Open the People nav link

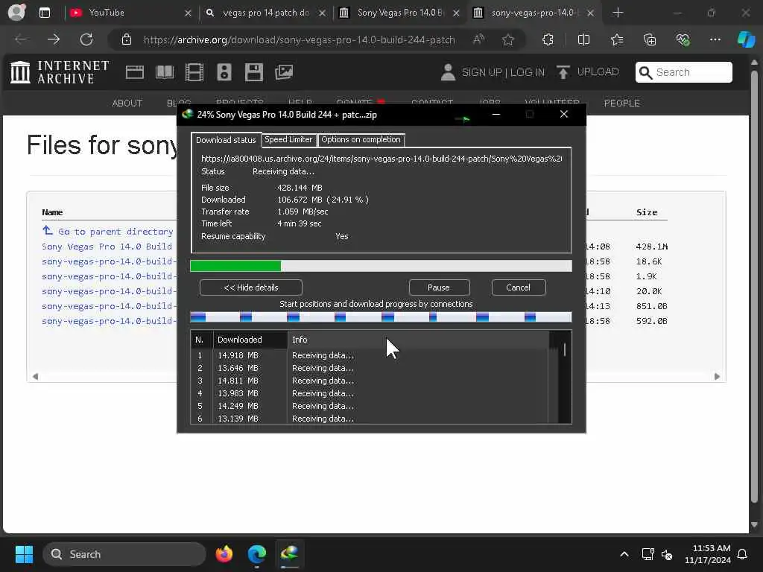coord(621,103)
